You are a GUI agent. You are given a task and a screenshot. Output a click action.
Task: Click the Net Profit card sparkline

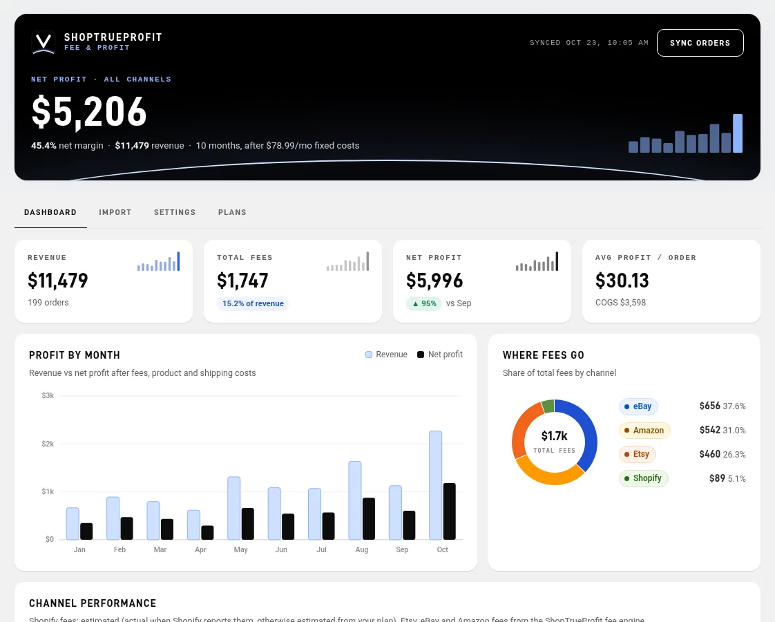(537, 261)
